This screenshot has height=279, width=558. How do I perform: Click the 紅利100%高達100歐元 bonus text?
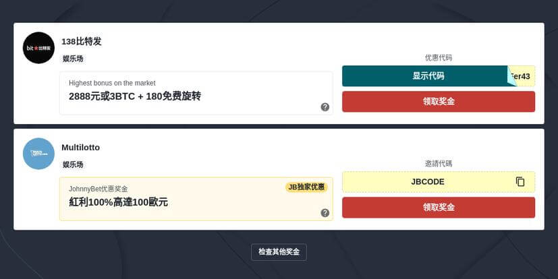point(118,202)
